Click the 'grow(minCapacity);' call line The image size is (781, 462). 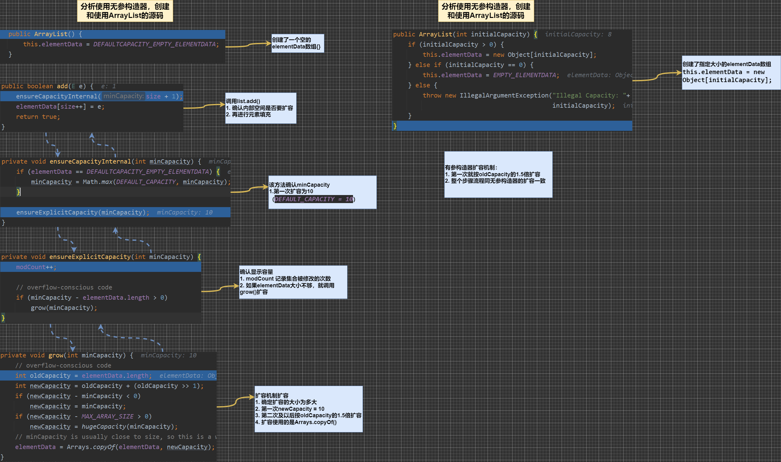click(x=64, y=308)
